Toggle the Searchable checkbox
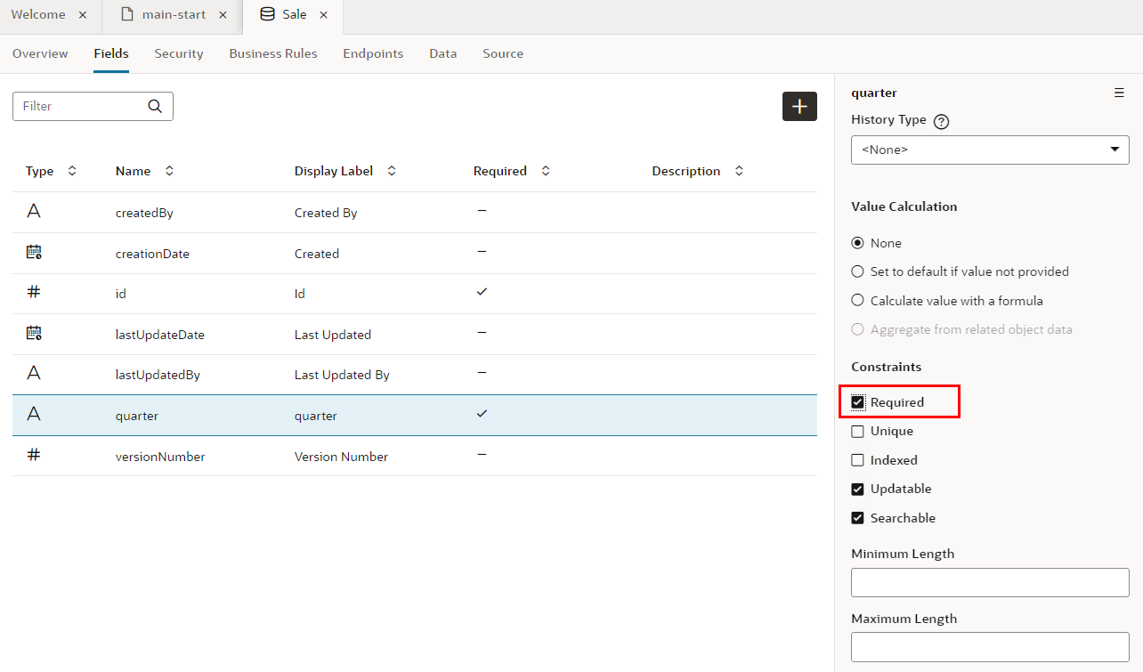 (x=858, y=518)
